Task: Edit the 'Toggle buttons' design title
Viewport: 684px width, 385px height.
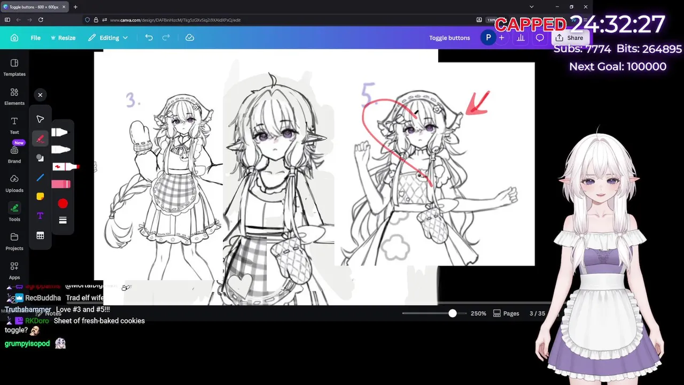Action: pyautogui.click(x=449, y=38)
